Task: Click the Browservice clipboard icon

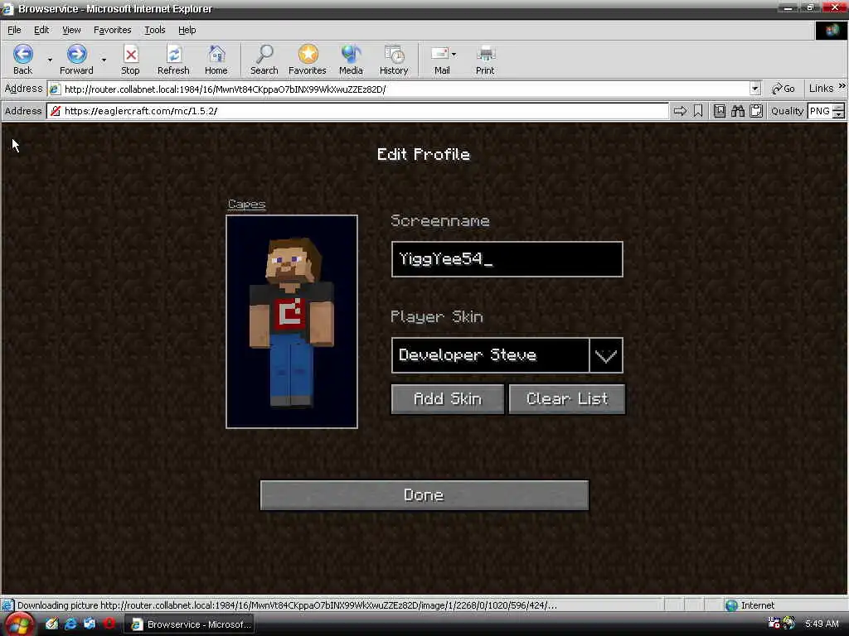Action: point(756,112)
